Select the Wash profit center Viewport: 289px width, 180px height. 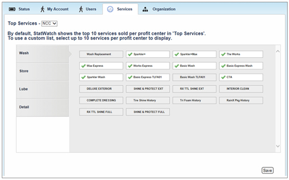[x=42, y=54]
